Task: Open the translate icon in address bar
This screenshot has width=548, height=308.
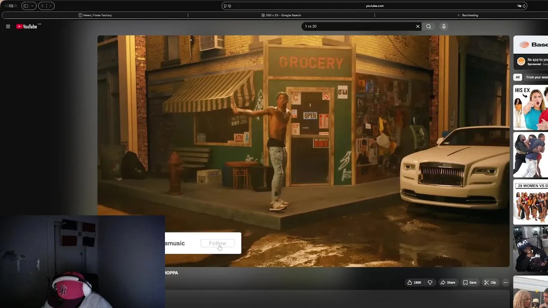Action: (519, 6)
